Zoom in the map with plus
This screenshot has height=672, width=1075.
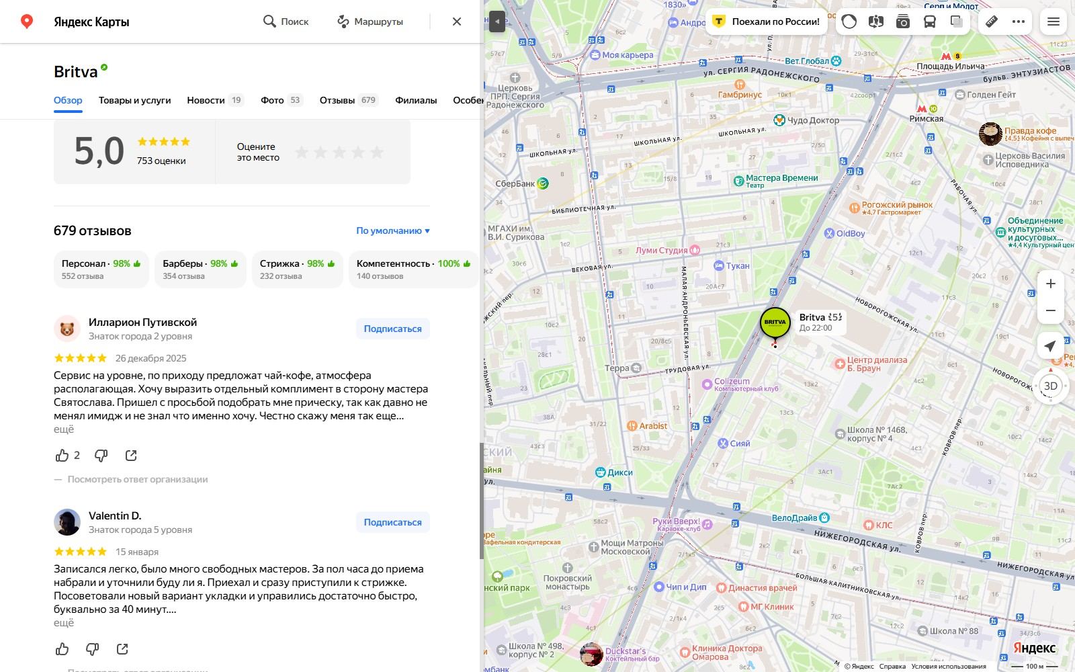1051,284
